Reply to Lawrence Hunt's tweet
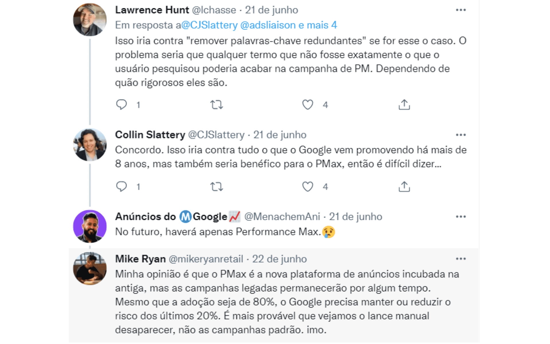This screenshot has width=550, height=344. (x=121, y=105)
